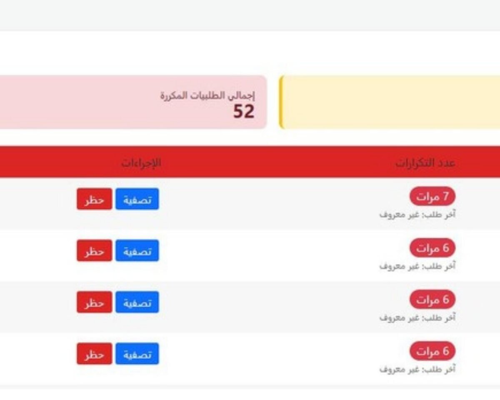Click the آخر طلب text under the 7 مرات badge
The image size is (500, 400).
(x=417, y=215)
